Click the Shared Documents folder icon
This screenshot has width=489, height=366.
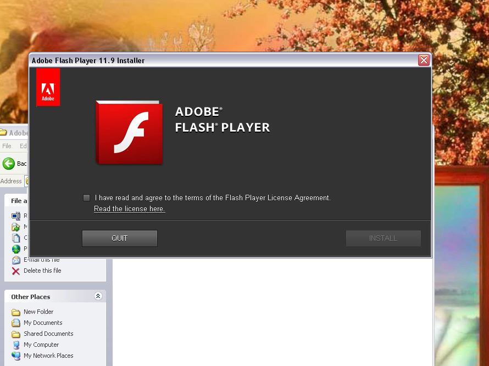click(16, 334)
